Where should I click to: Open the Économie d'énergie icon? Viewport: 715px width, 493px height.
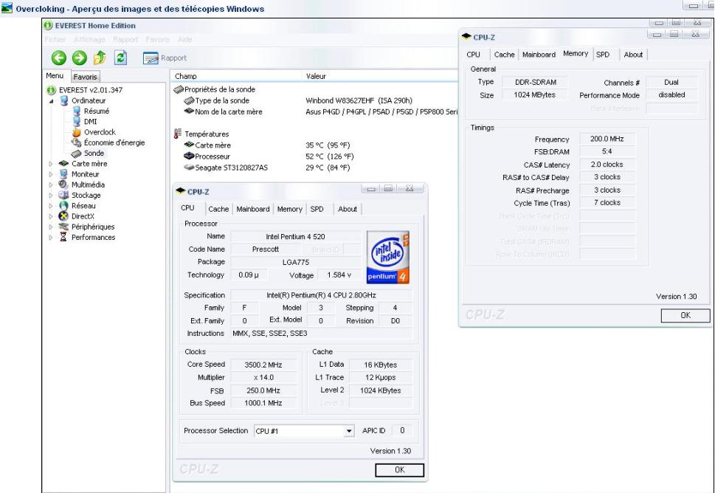click(77, 142)
